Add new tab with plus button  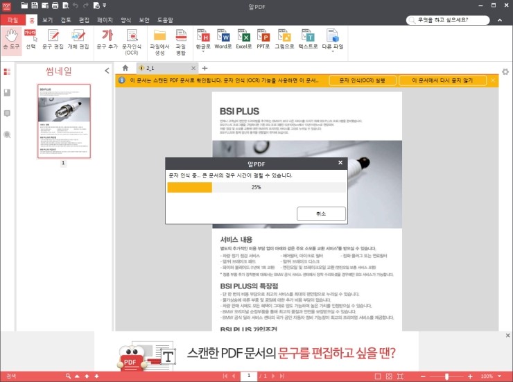(205, 68)
